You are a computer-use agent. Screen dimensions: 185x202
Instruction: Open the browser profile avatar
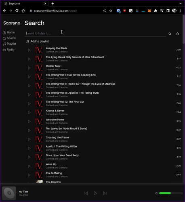click(174, 11)
